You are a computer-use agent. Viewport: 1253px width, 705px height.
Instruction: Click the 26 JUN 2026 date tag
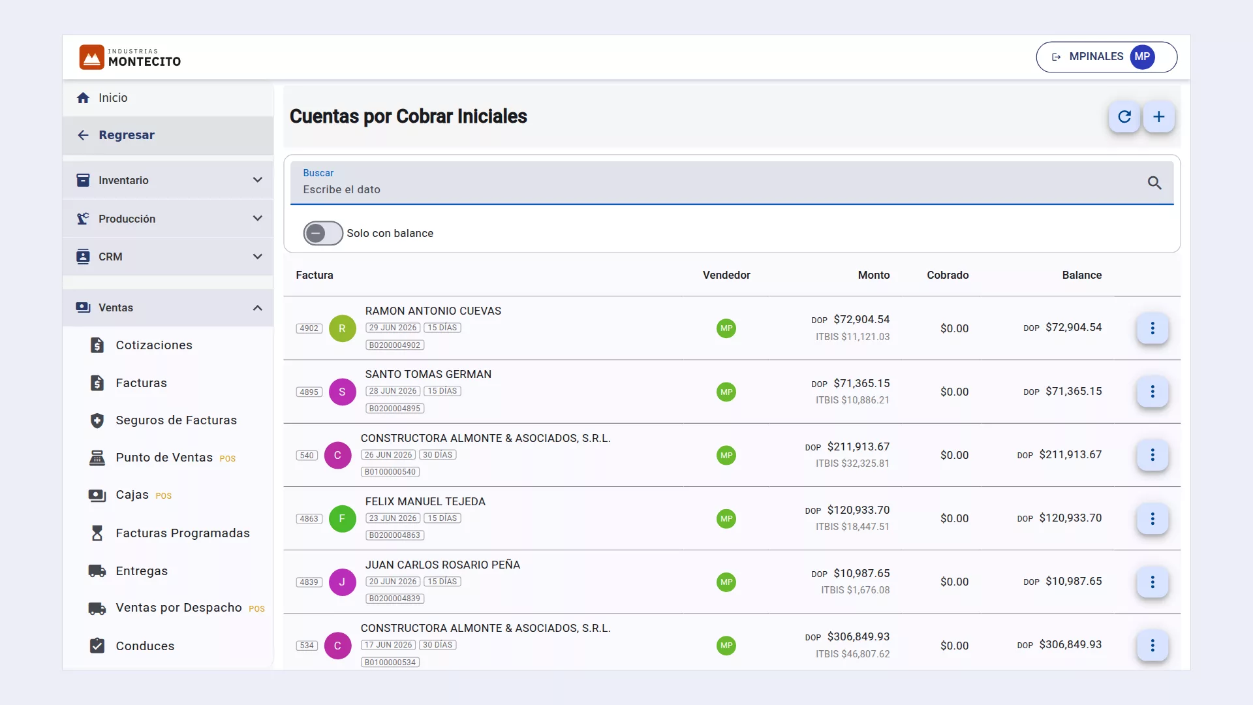click(x=388, y=455)
